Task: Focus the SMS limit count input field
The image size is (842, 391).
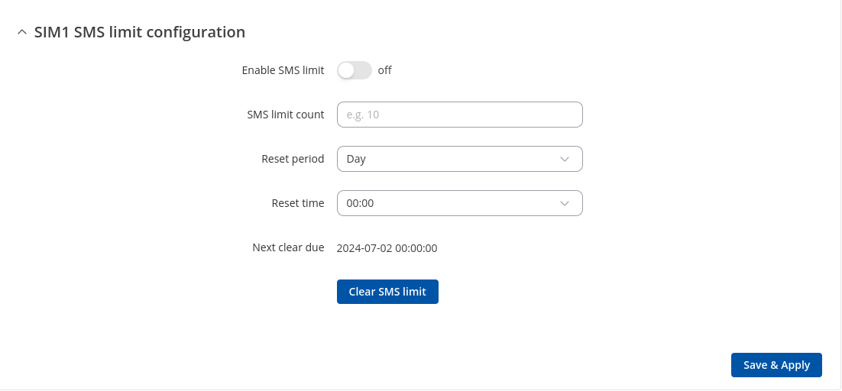Action: point(459,115)
